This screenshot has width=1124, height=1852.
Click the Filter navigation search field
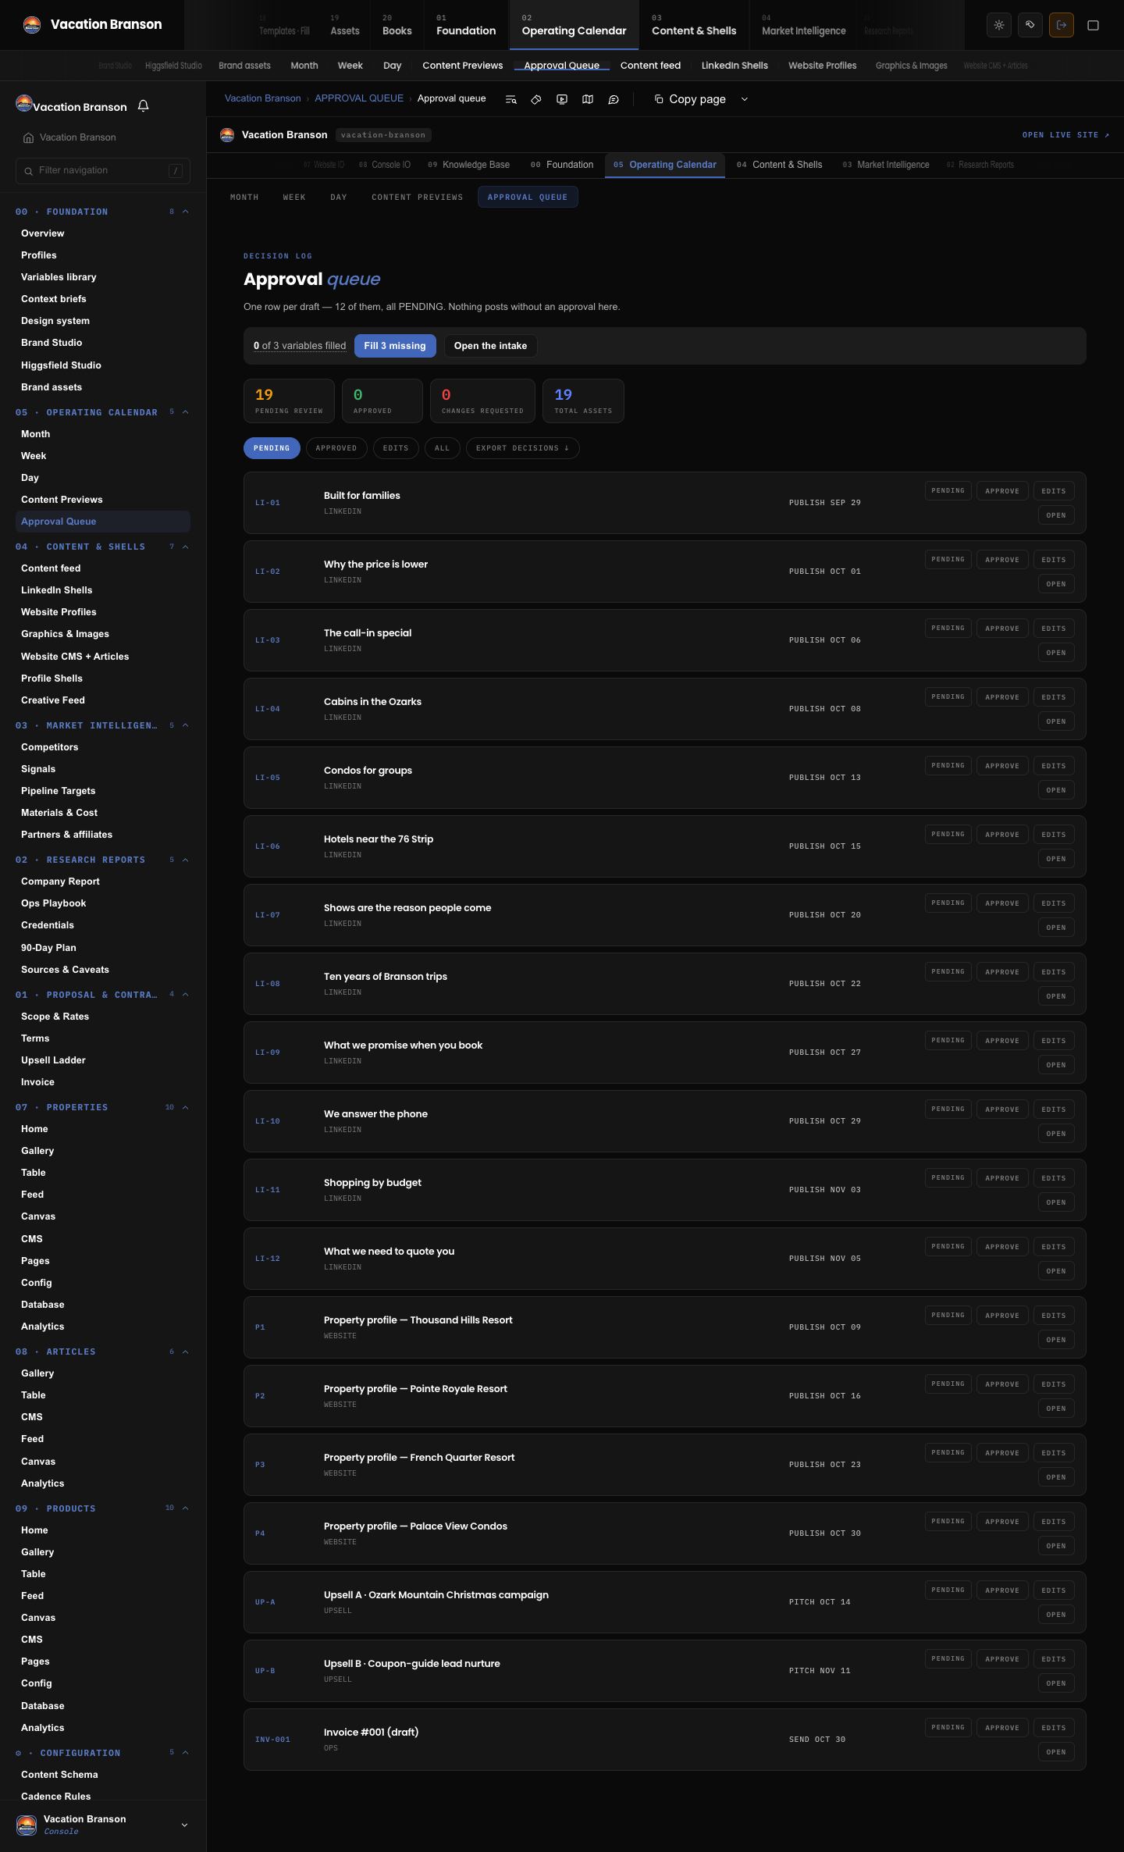(103, 170)
